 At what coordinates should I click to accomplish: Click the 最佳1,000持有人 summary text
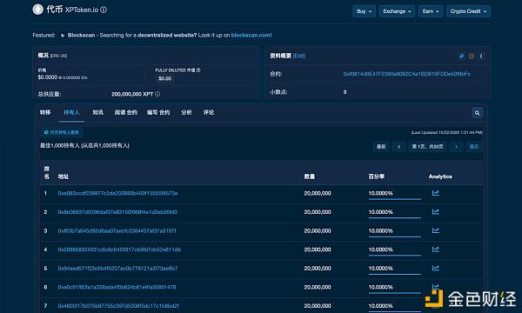point(84,145)
